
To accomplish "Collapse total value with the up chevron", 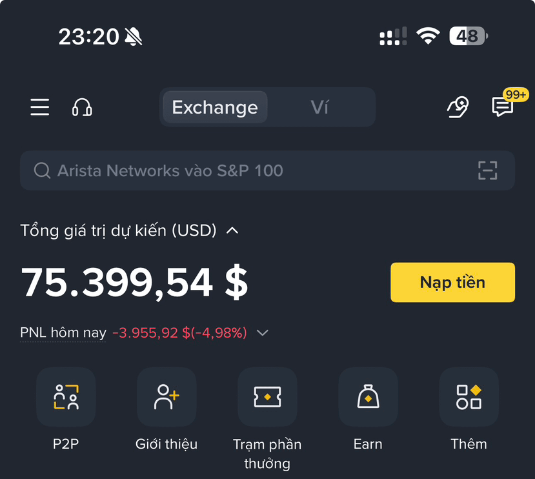I will [x=232, y=231].
